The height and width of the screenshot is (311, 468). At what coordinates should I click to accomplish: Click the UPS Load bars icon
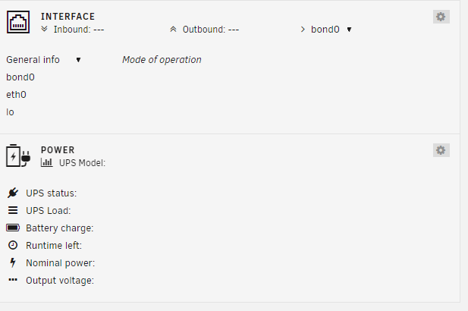pos(13,210)
